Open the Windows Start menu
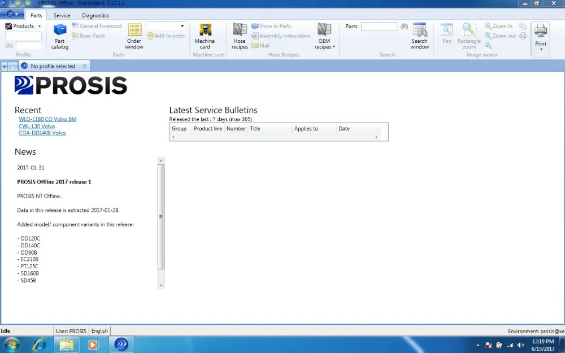The width and height of the screenshot is (565, 353). (11, 345)
